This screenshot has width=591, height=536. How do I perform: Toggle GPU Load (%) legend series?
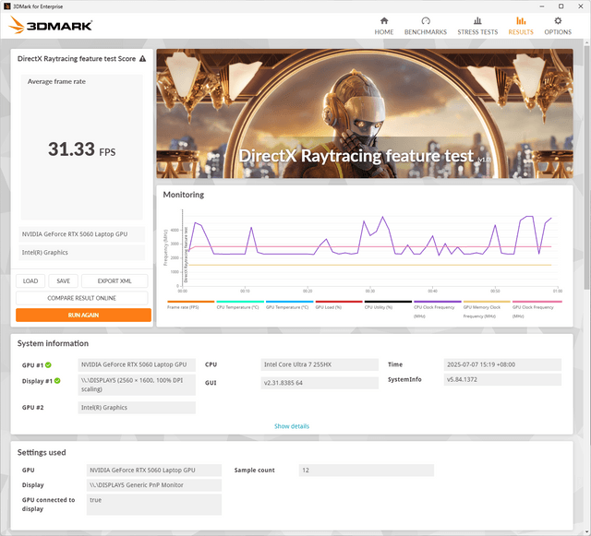pyautogui.click(x=339, y=305)
